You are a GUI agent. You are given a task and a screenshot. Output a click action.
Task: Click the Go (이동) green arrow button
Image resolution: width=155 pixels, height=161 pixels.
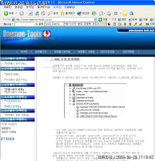tap(103, 20)
